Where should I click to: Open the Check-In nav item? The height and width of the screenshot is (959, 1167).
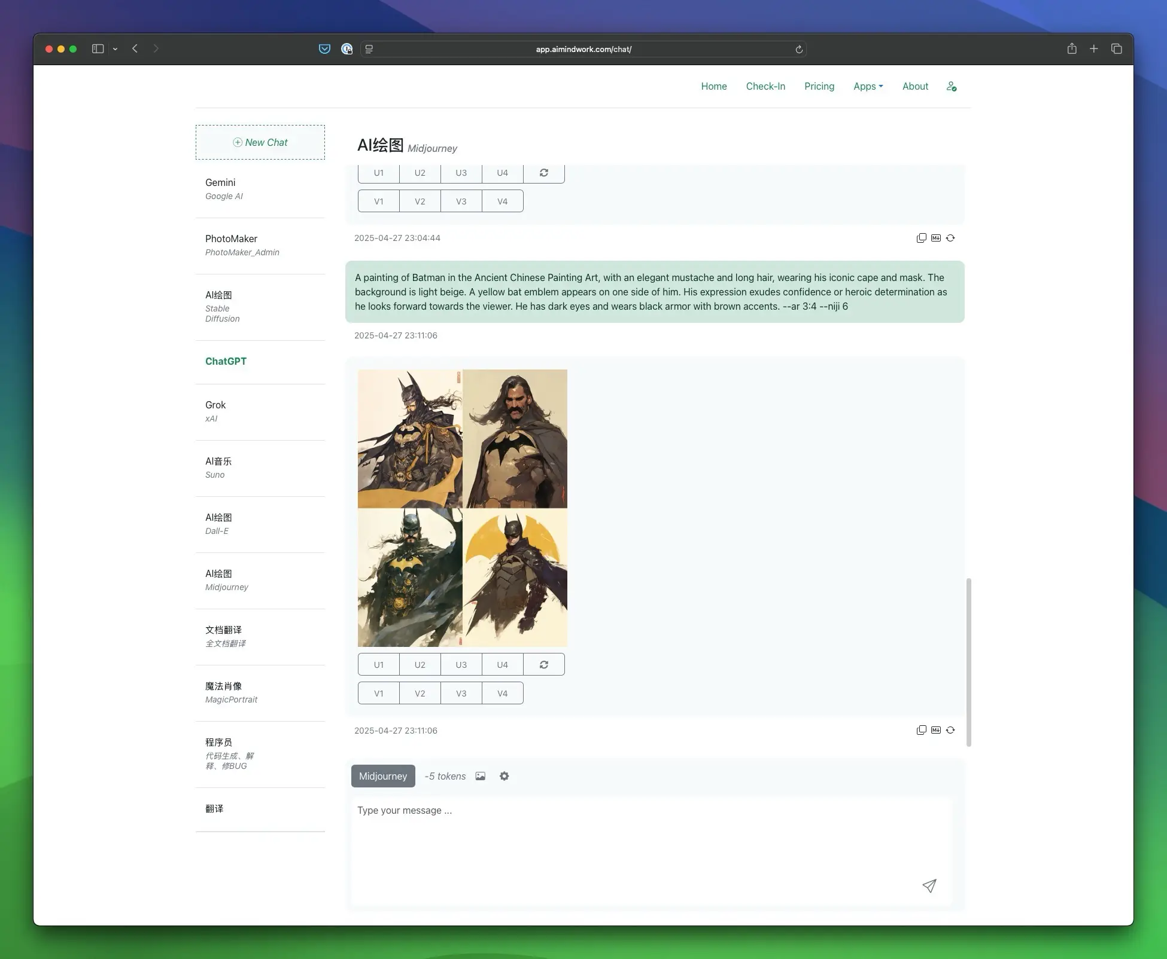click(x=765, y=86)
